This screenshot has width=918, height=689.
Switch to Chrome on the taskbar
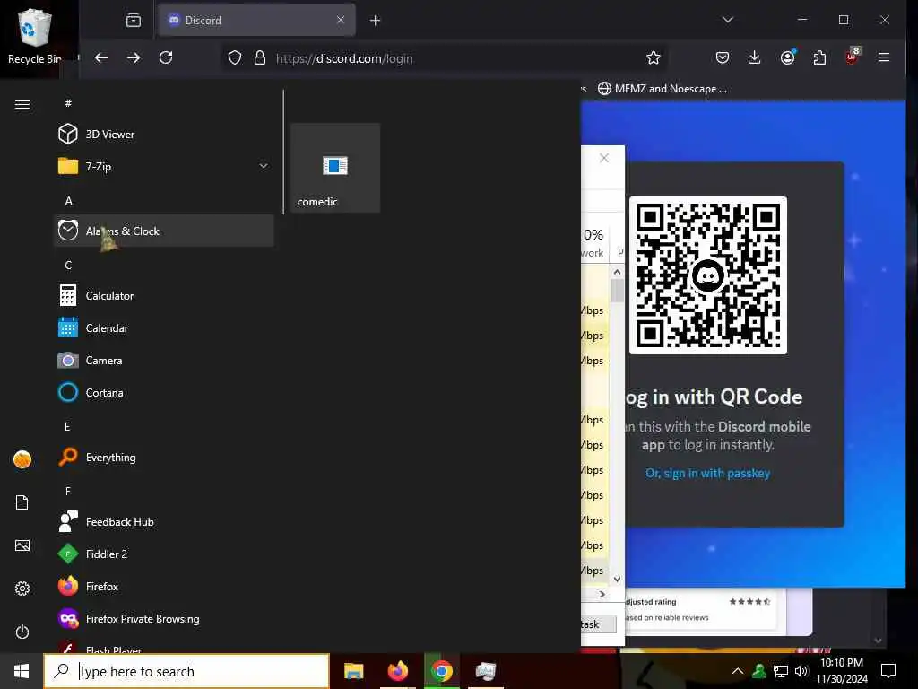(442, 671)
